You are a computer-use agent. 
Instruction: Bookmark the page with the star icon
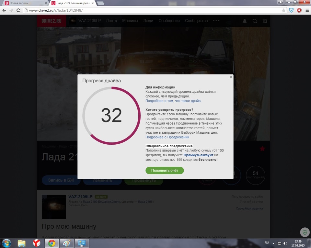[x=284, y=10]
